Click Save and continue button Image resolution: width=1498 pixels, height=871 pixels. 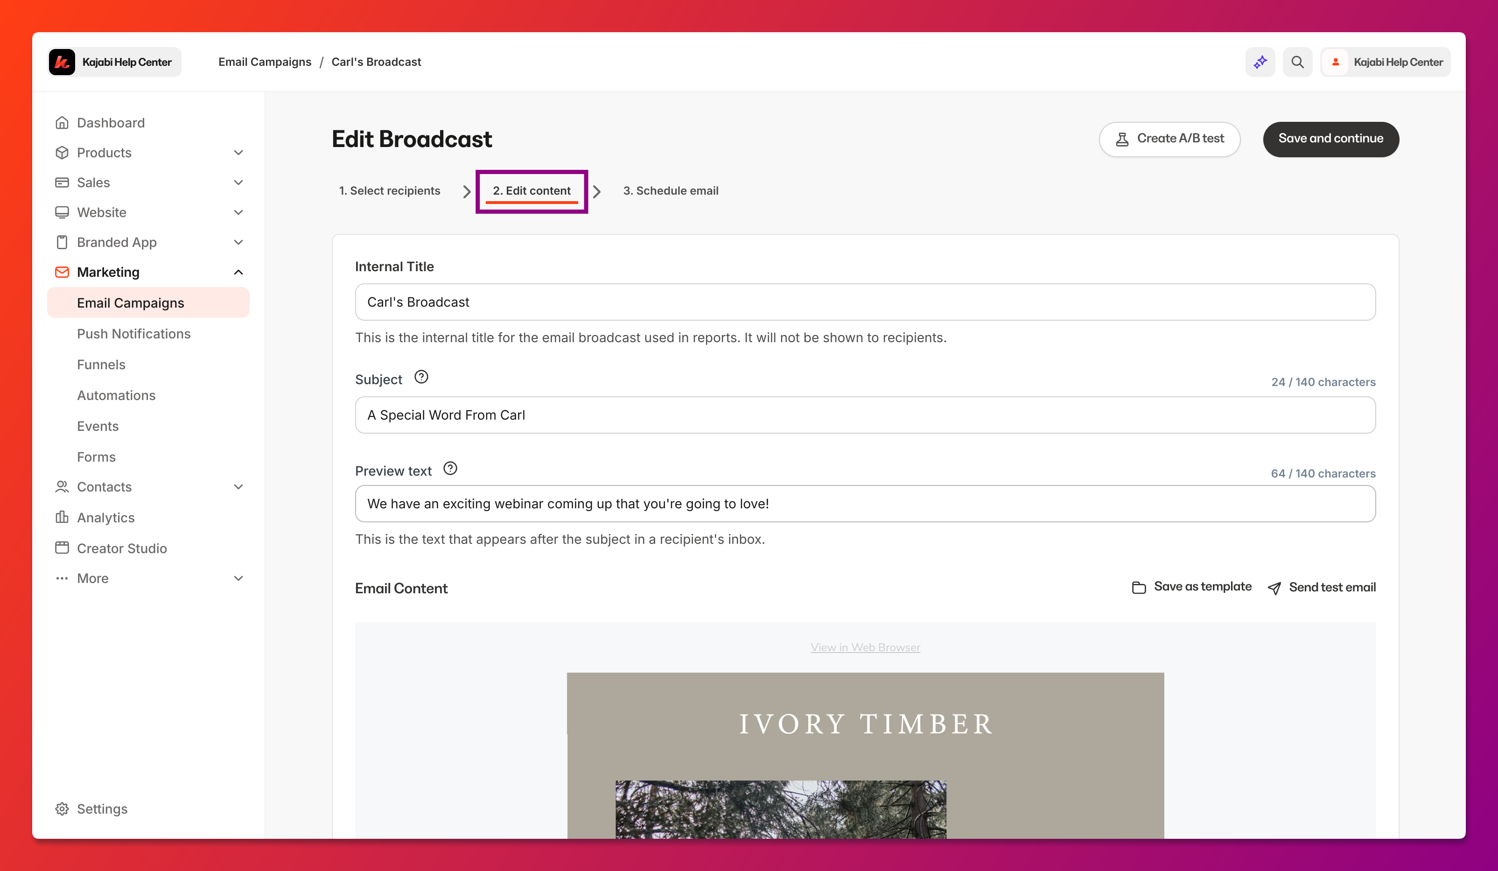(x=1331, y=139)
